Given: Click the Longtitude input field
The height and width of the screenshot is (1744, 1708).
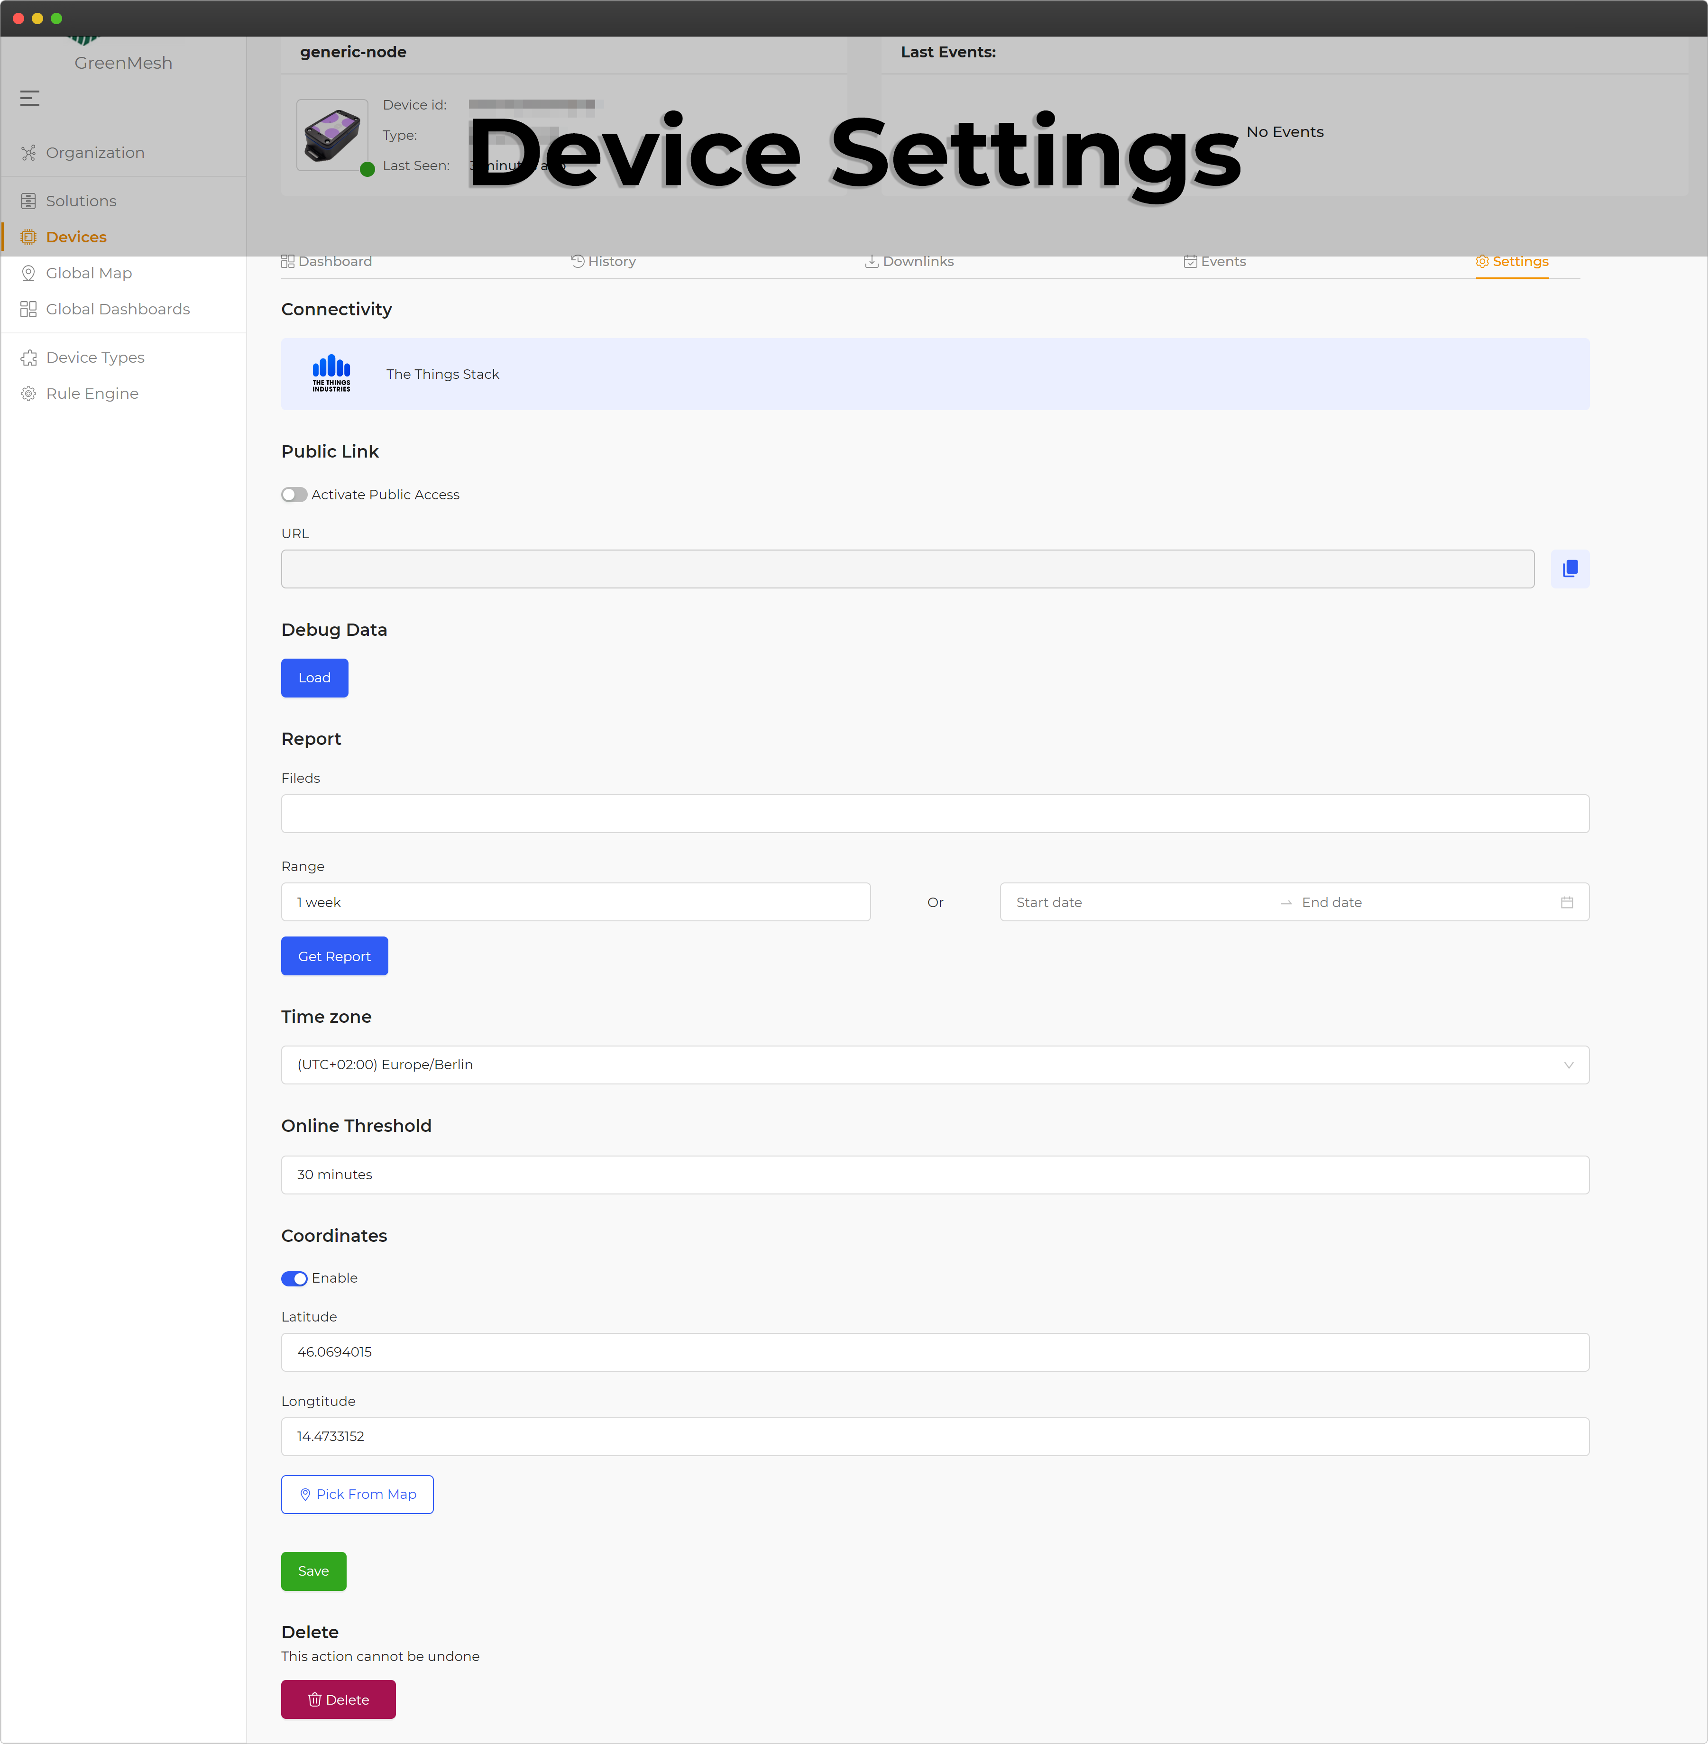Looking at the screenshot, I should [x=935, y=1436].
